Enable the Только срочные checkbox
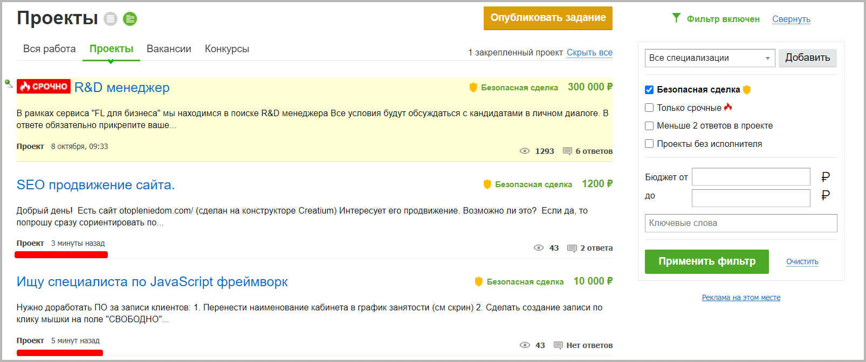The height and width of the screenshot is (362, 866). [649, 108]
